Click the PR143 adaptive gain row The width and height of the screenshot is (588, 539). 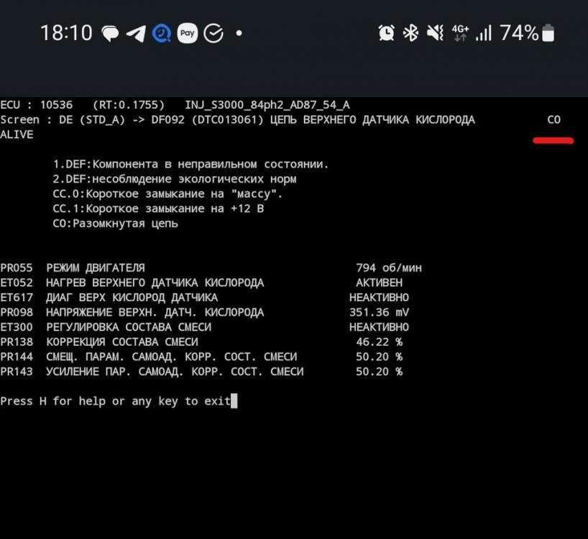tap(202, 372)
